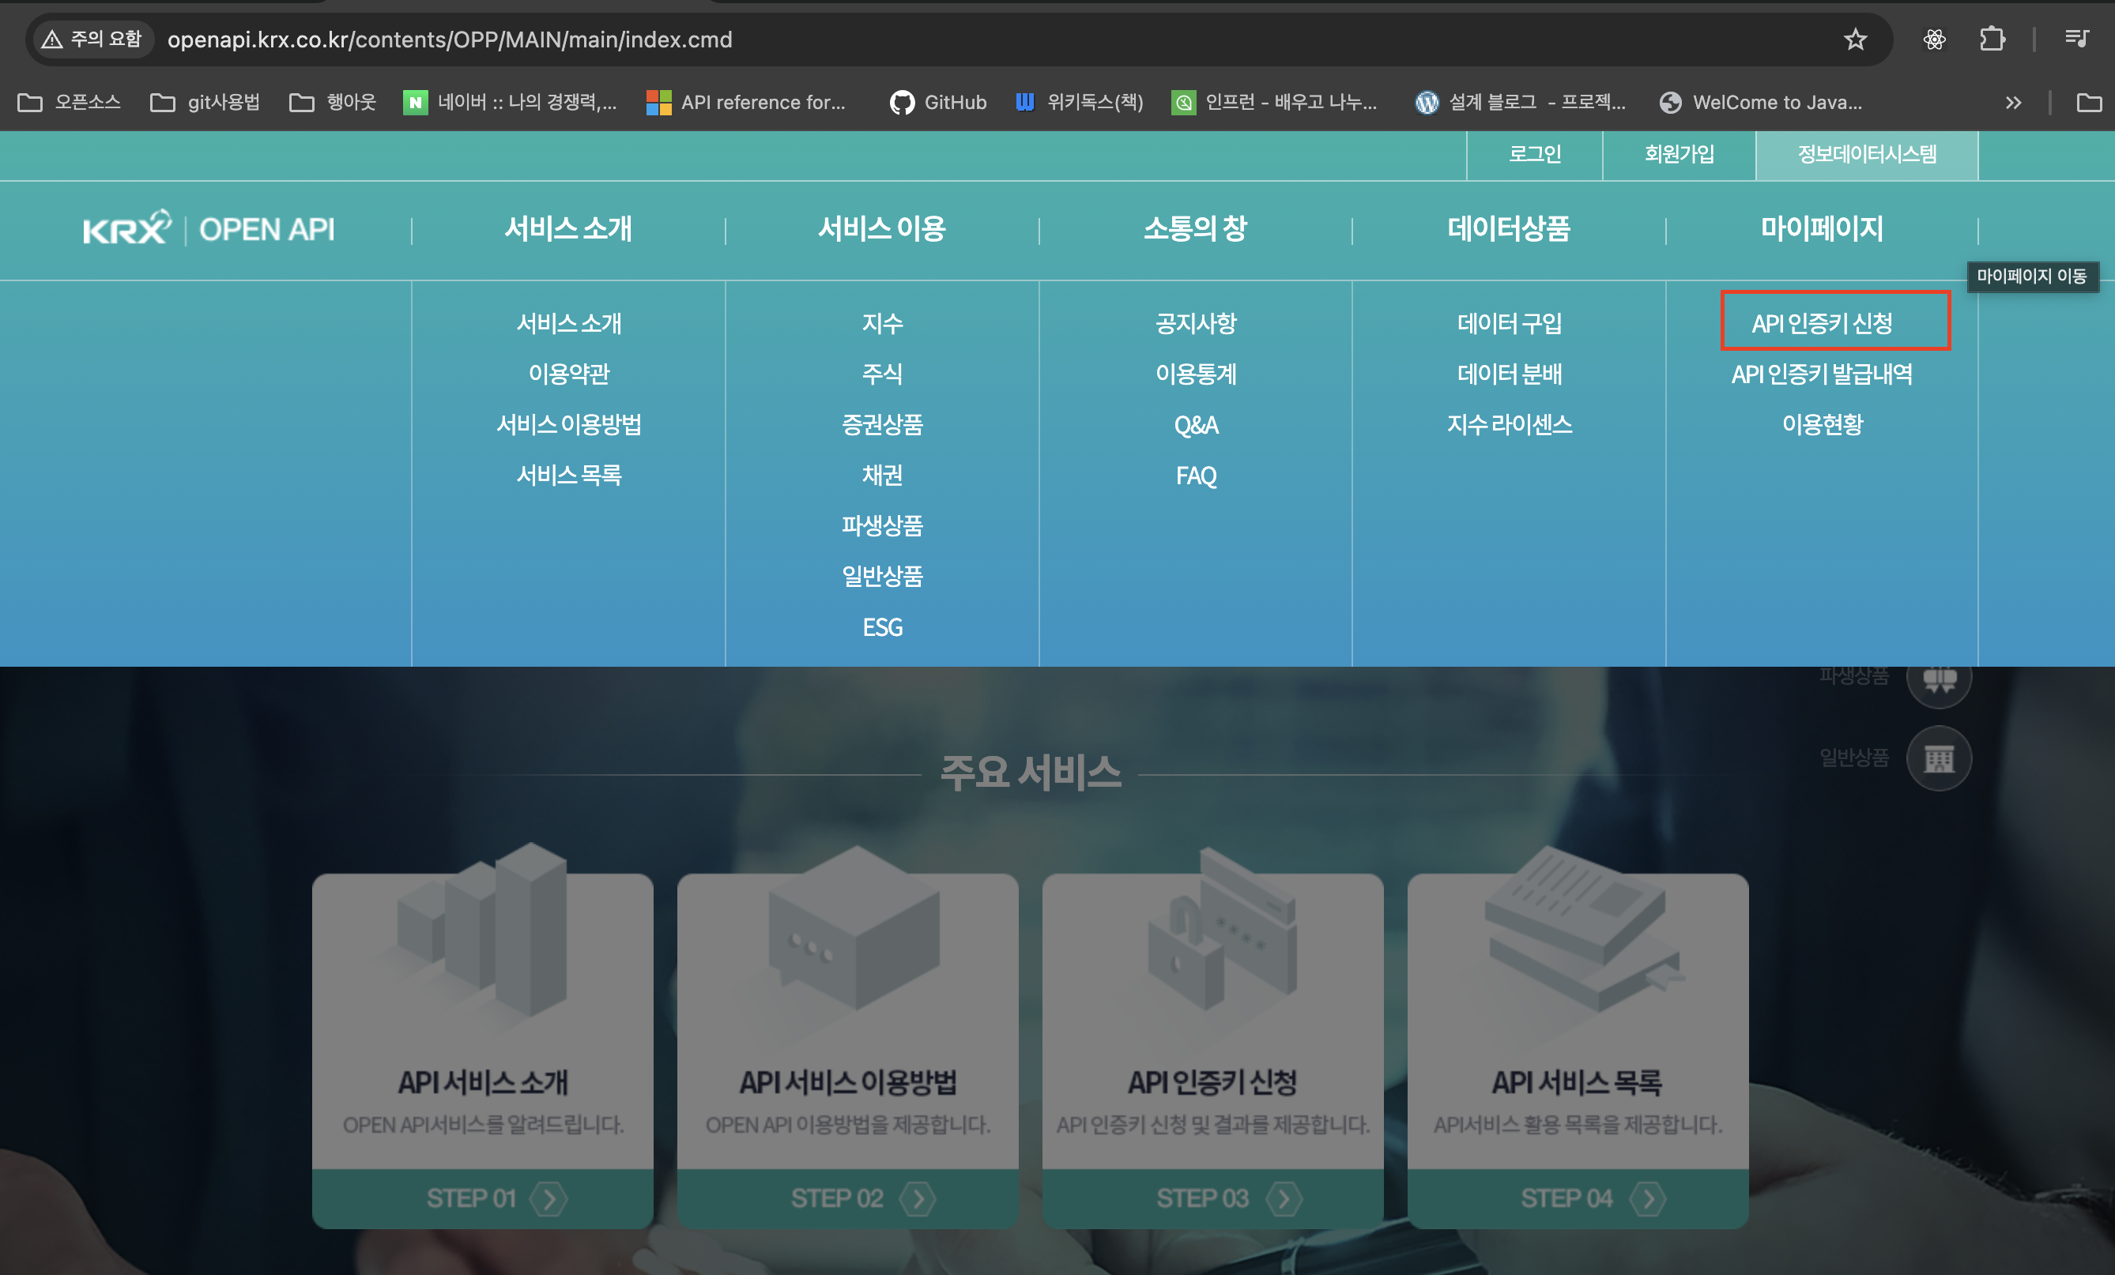This screenshot has width=2115, height=1275.
Task: Open '이용통계' submenu item
Action: coord(1196,374)
